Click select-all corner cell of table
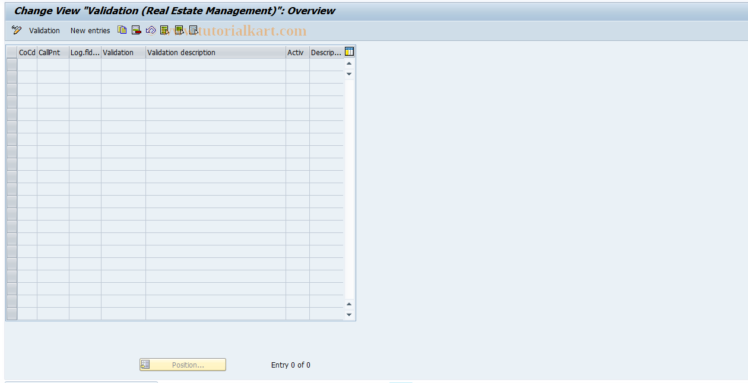This screenshot has width=748, height=383. click(x=12, y=52)
